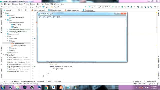Click the volume icon in system tray
Image resolution: width=160 pixels, height=90 pixels.
pos(148,87)
